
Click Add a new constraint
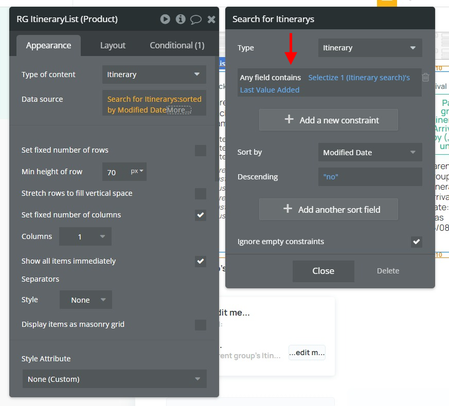pyautogui.click(x=329, y=120)
